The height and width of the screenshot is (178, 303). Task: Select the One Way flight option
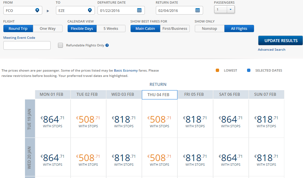48,29
